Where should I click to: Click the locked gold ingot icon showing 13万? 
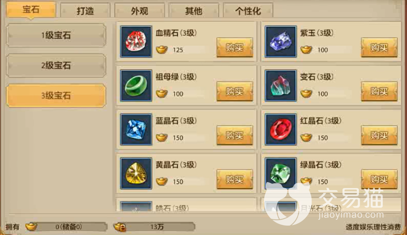120,227
